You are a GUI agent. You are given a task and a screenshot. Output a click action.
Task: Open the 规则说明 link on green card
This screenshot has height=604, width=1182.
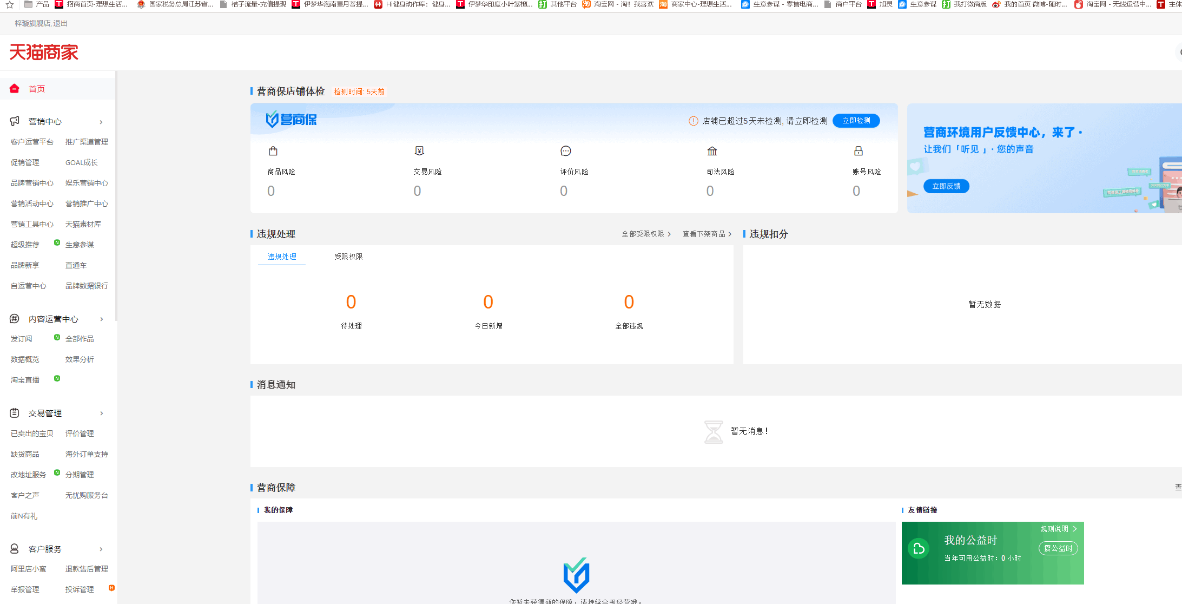point(1058,529)
